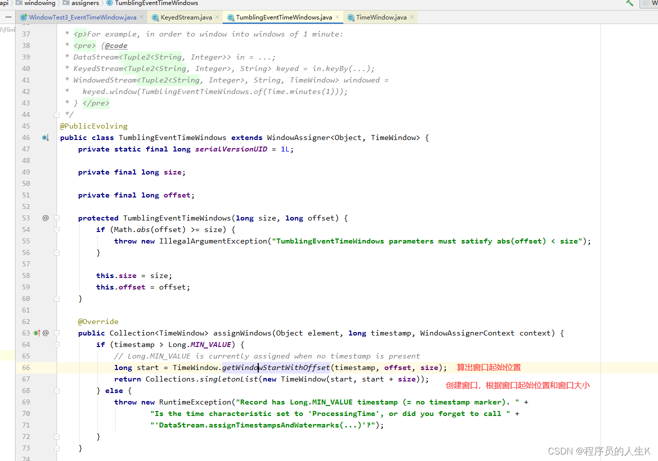Switch to the WindowTest3_EventTimeWindow.java tab
Screen dimensions: 658x461
(82, 17)
